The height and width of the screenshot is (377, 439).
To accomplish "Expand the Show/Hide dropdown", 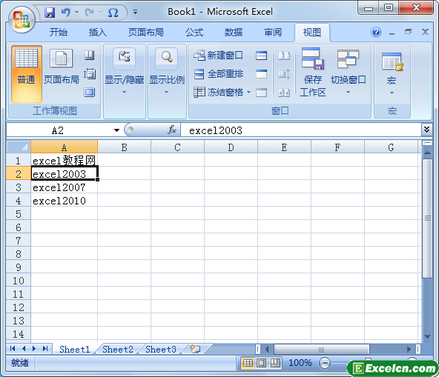I will [x=124, y=72].
